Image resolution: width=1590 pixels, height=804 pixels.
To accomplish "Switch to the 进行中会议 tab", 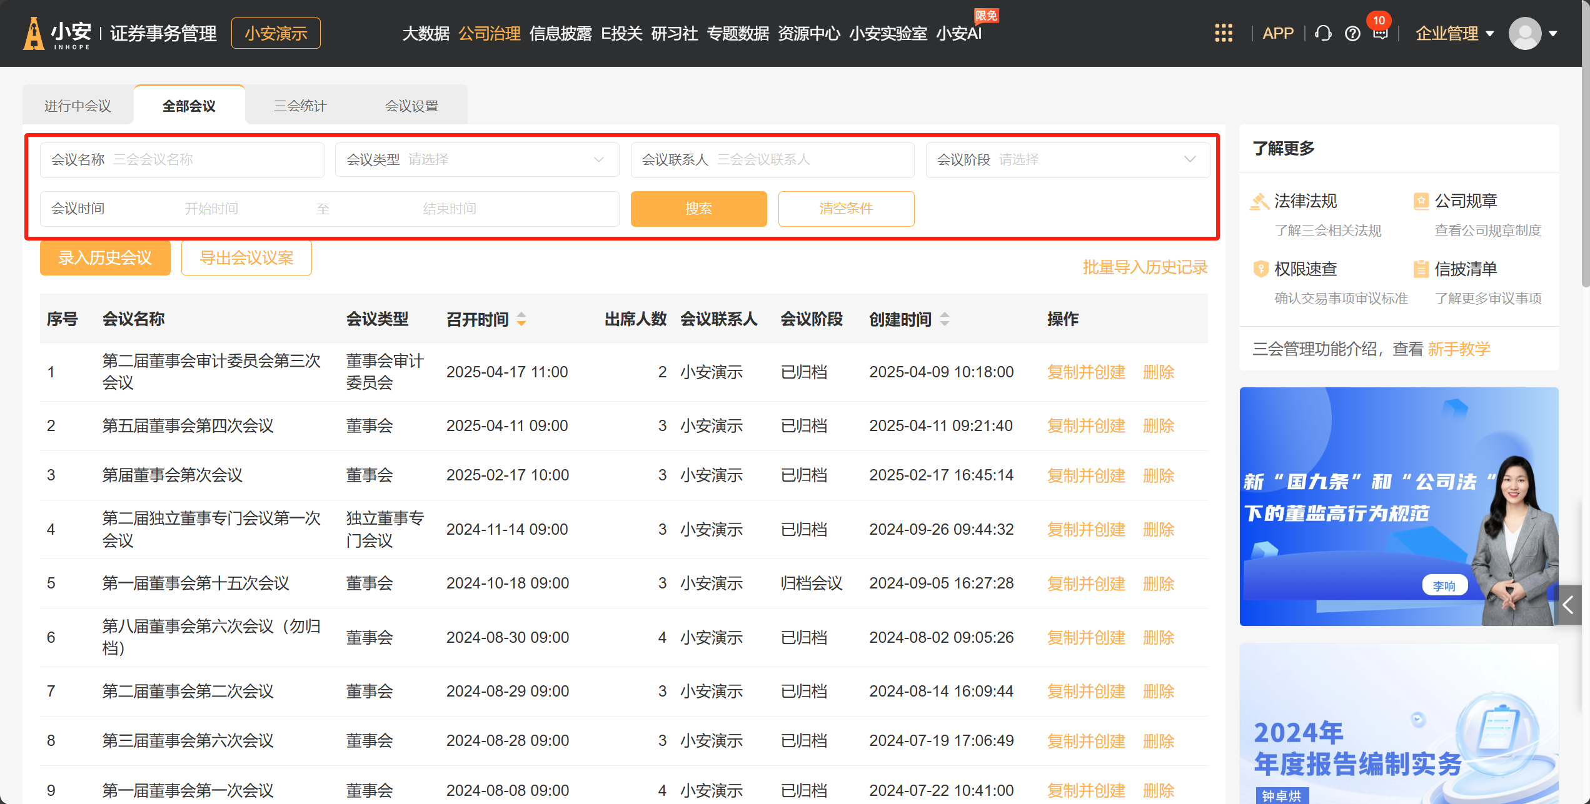I will tap(78, 106).
